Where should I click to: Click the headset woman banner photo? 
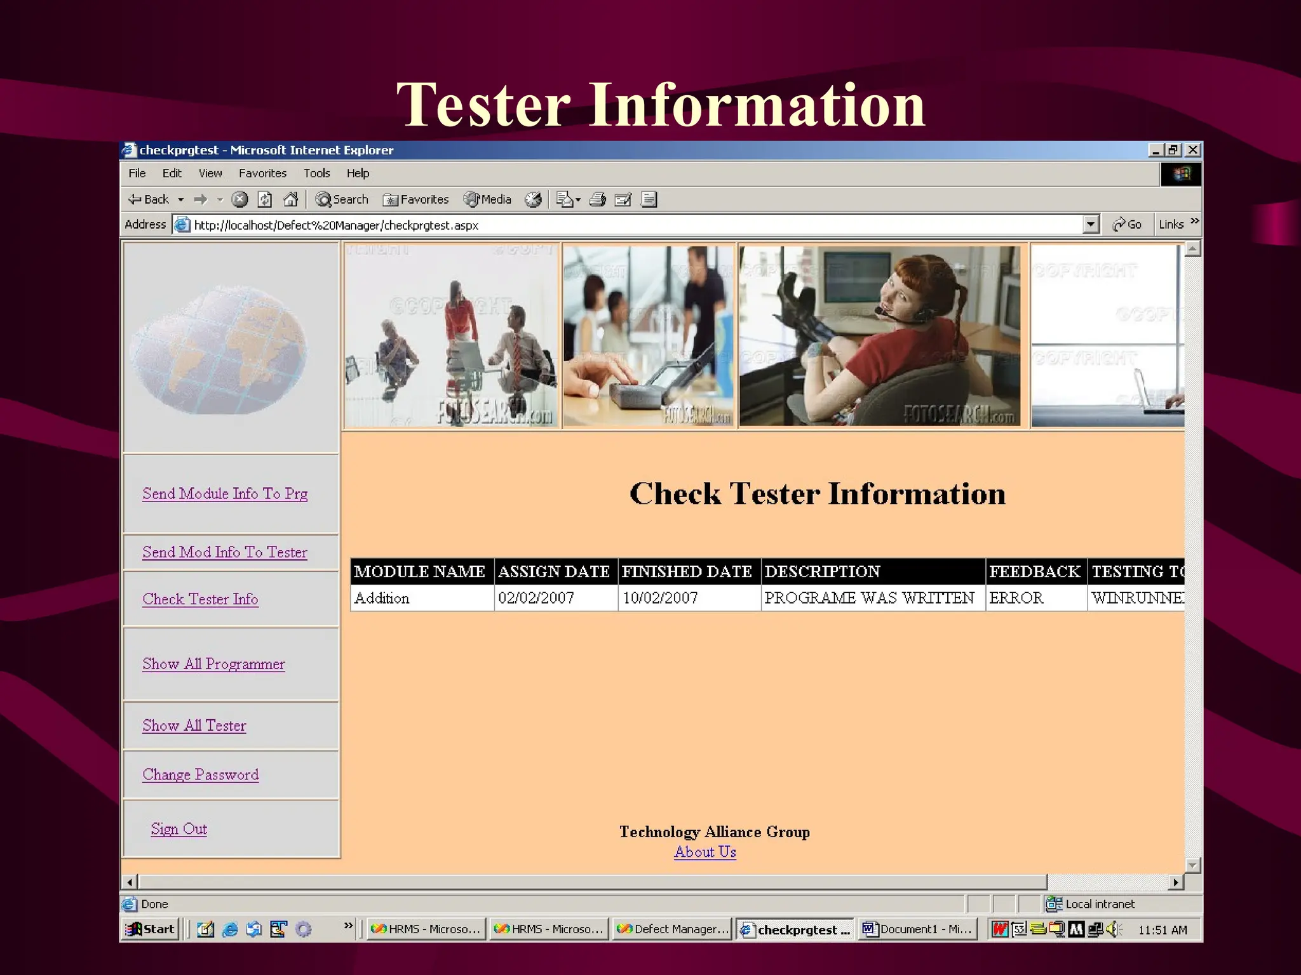coord(880,336)
